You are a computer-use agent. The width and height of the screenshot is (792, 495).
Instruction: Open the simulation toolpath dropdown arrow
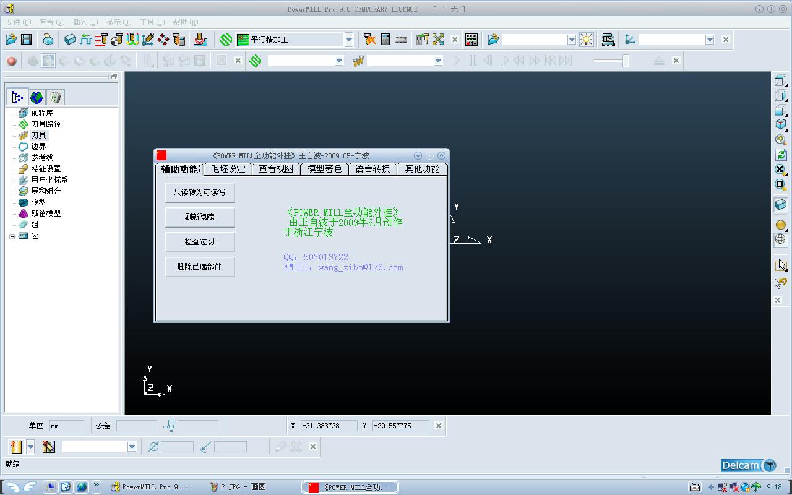[x=339, y=61]
